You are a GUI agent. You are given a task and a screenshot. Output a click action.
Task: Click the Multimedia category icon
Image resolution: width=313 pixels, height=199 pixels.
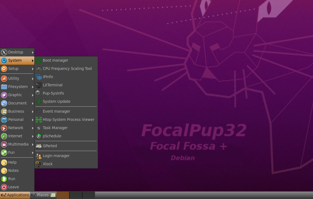point(4,144)
